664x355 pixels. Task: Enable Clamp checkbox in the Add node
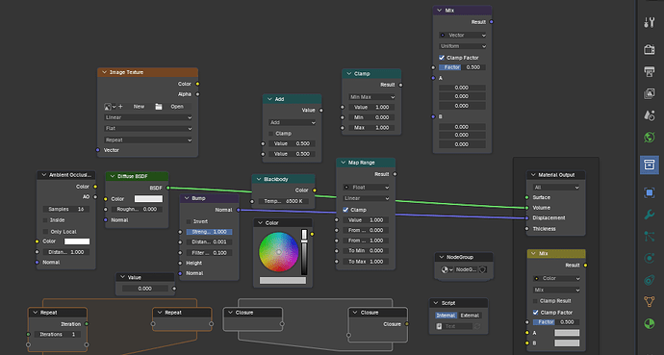pyautogui.click(x=271, y=134)
